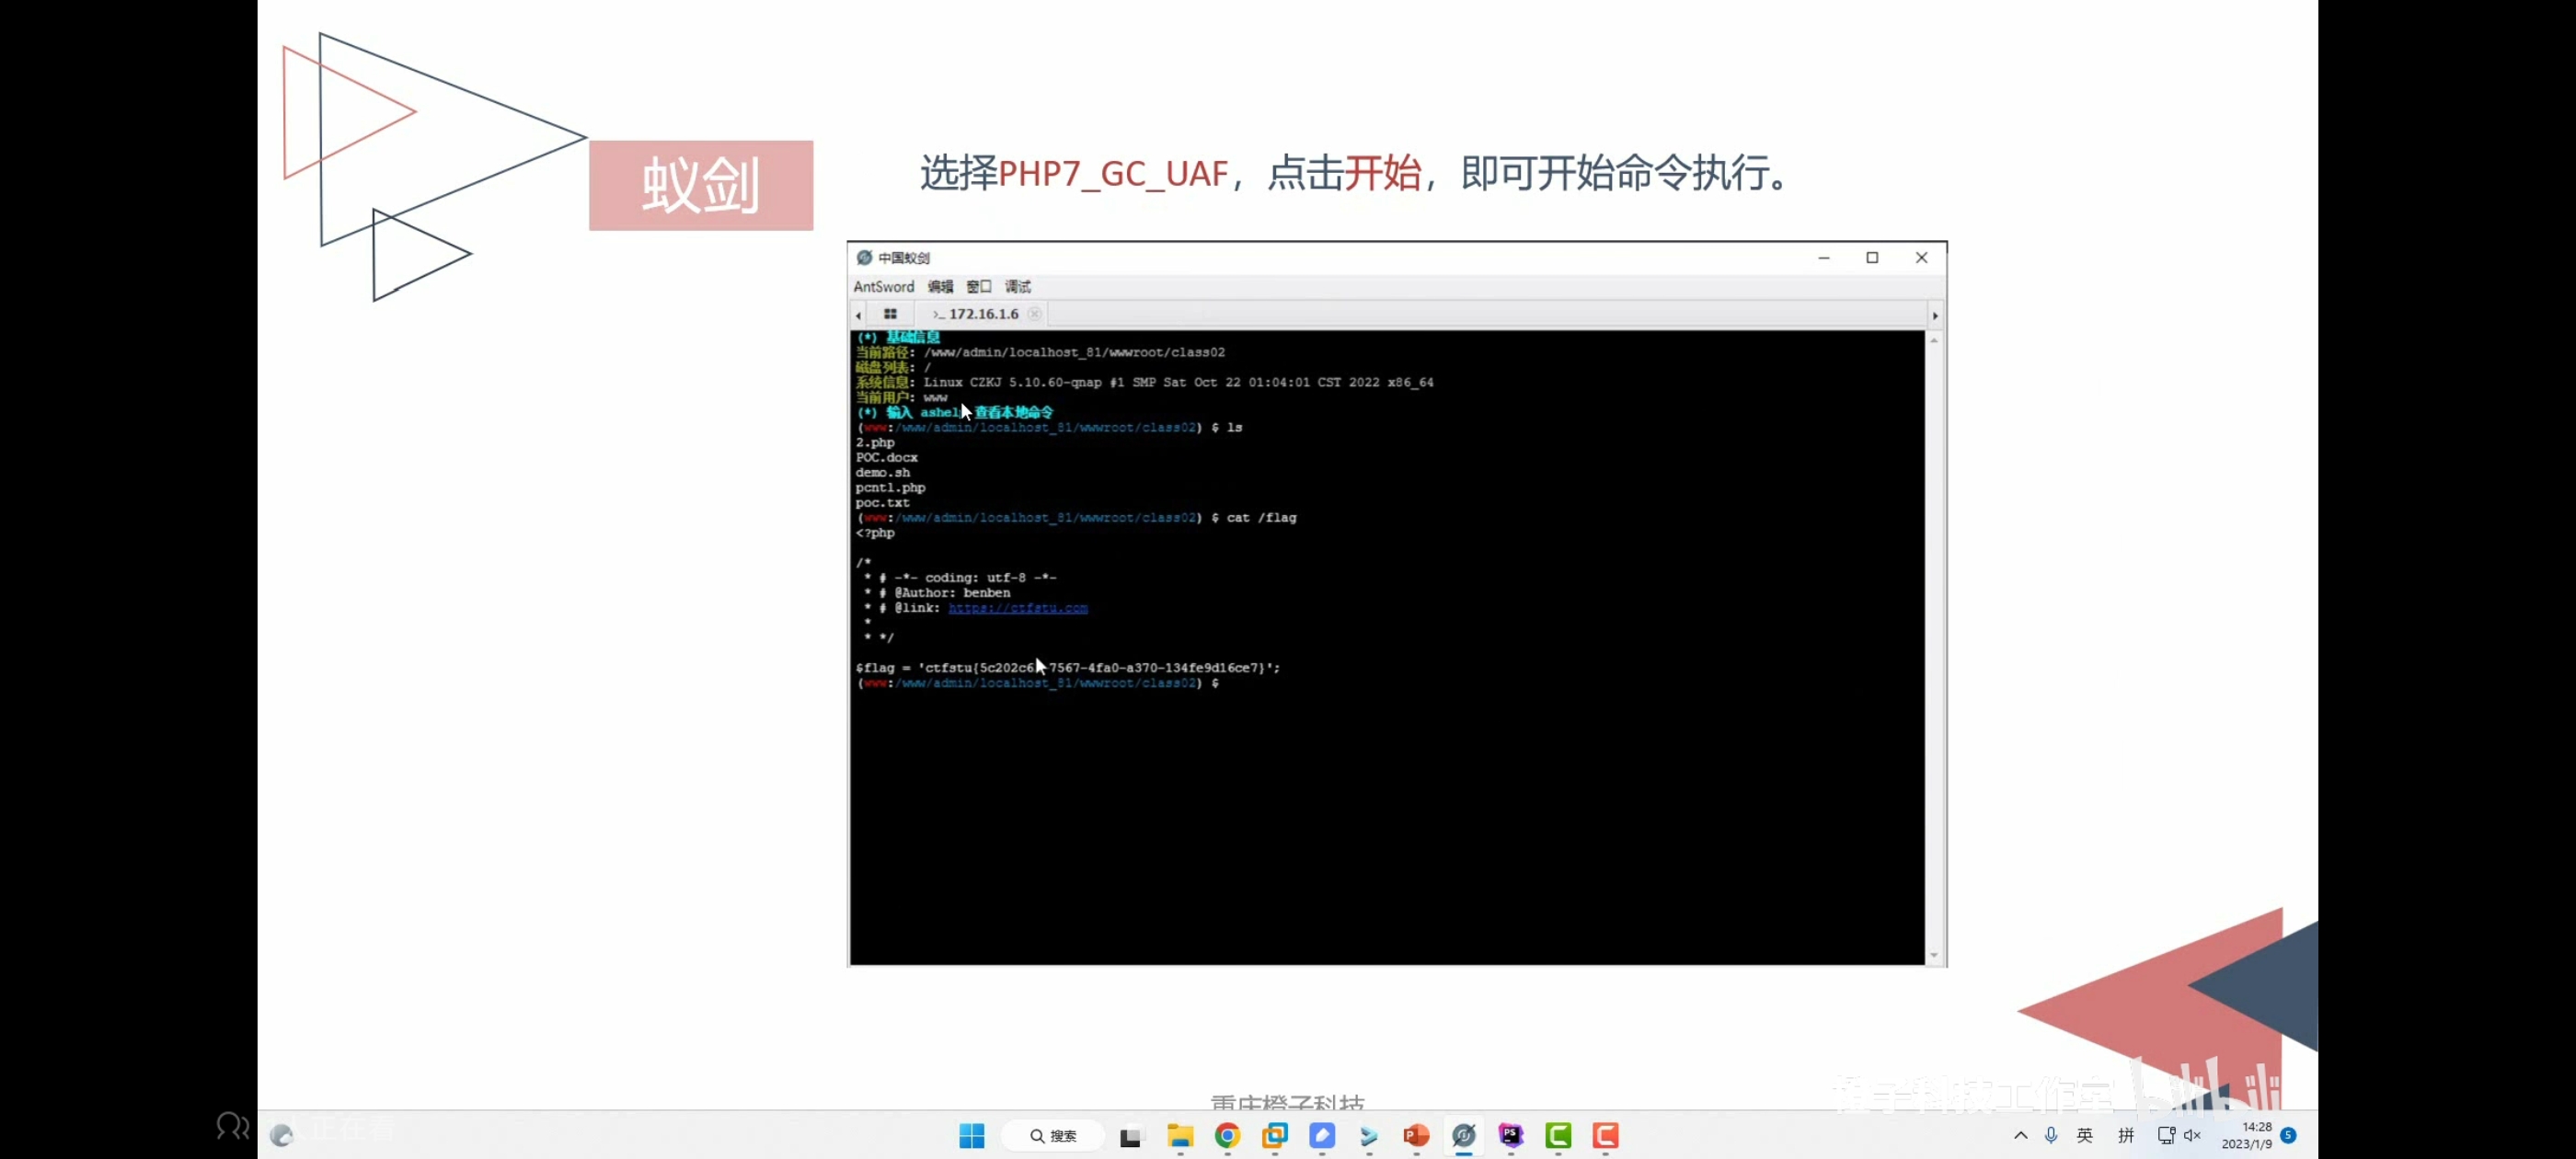The image size is (2576, 1159).
Task: Open VMware Workstation from the taskbar
Action: (x=1276, y=1137)
